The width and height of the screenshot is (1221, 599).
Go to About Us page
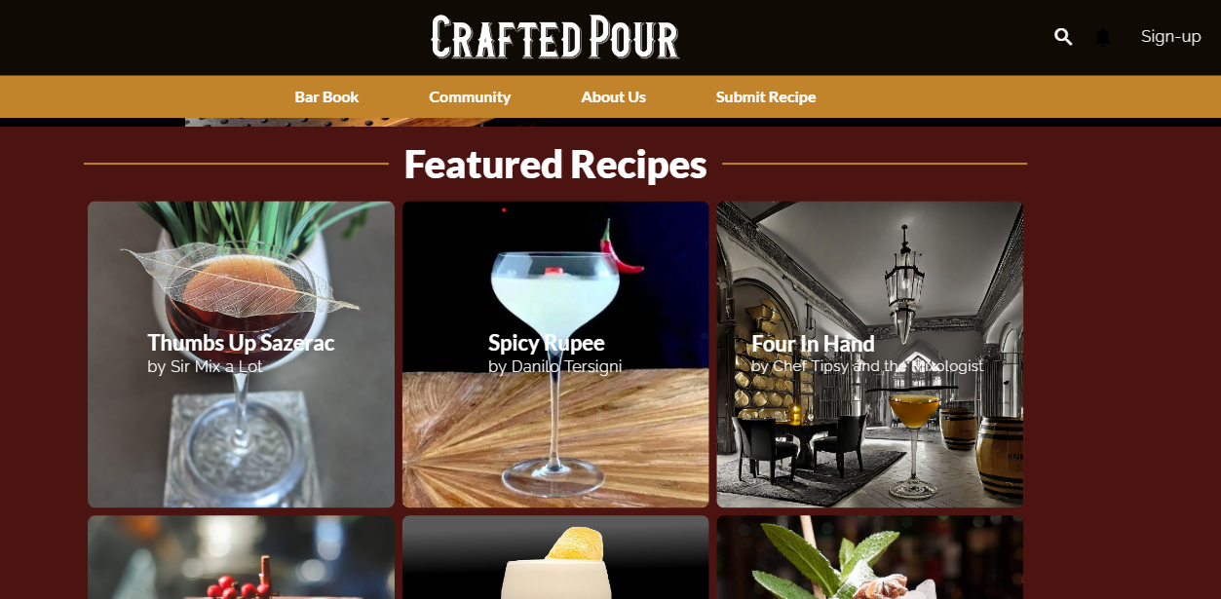(x=614, y=97)
